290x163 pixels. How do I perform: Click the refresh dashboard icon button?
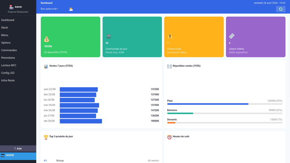[281, 9]
